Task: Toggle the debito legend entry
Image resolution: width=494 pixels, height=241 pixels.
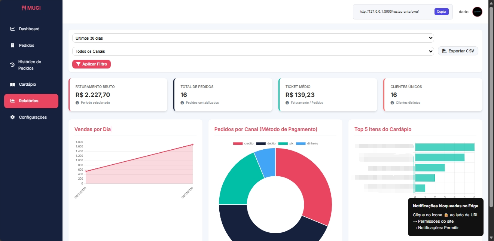Action: (266, 144)
